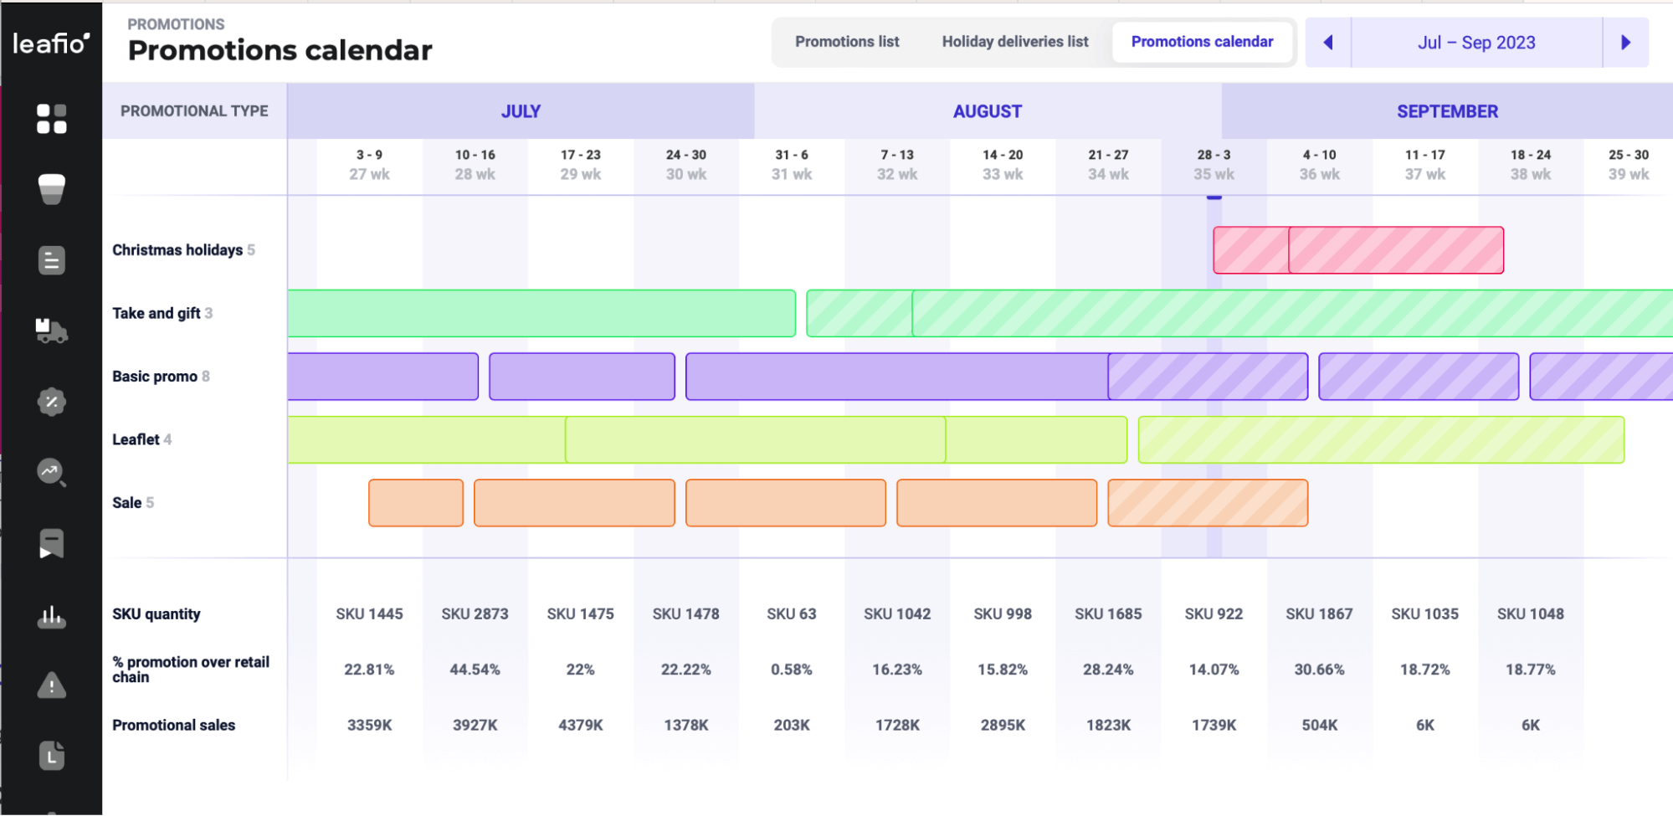Select Basic promo bar in week 29
This screenshot has width=1673, height=816.
582,377
